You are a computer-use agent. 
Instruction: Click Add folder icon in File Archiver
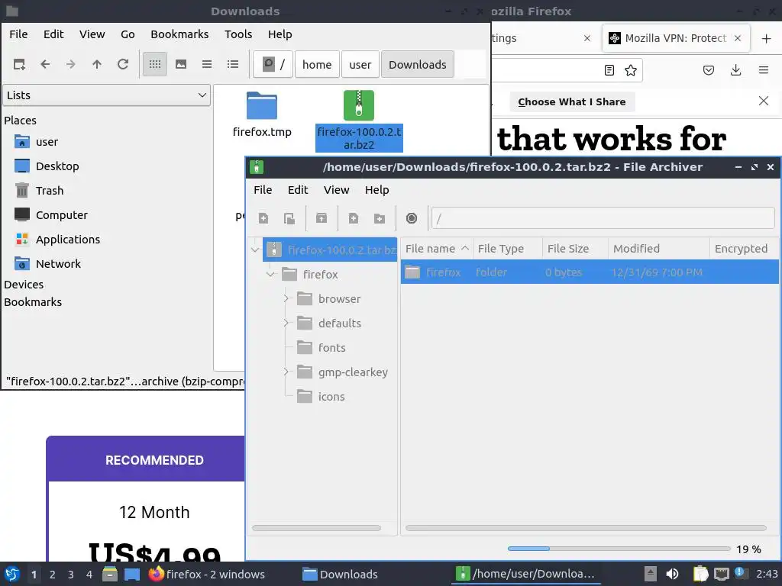click(x=380, y=218)
